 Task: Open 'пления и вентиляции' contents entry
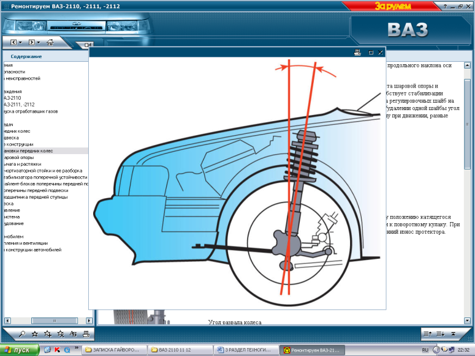pyautogui.click(x=26, y=243)
